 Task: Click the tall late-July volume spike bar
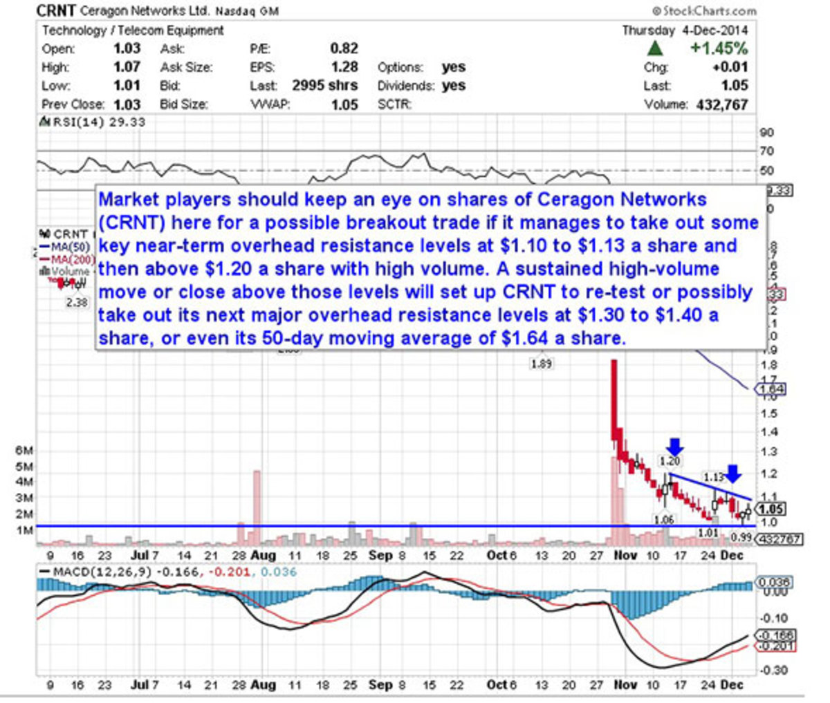(257, 508)
